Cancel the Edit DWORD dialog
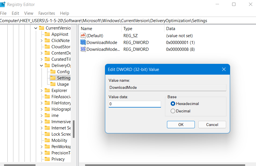256x166 pixels. click(x=212, y=125)
